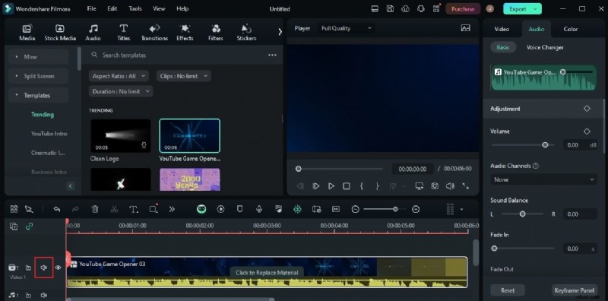Viewport: 608px width, 301px height.
Task: Click the Volume slider handle
Action: [545, 145]
